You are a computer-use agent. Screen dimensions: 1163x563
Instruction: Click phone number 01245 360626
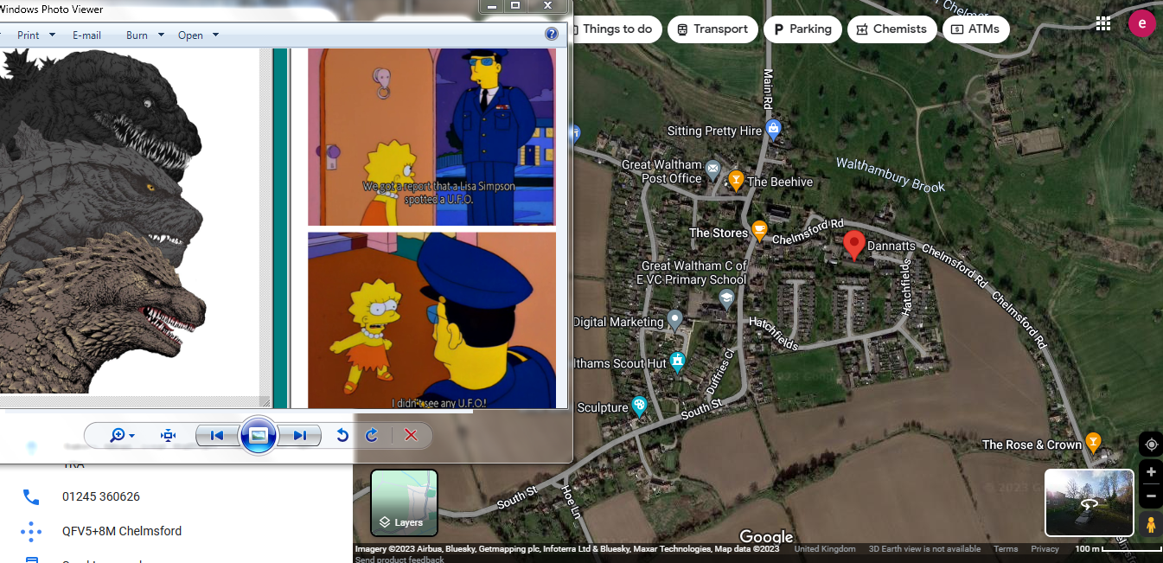tap(101, 496)
